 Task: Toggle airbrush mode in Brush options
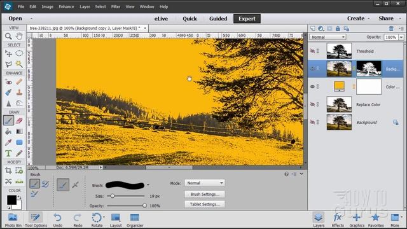pyautogui.click(x=76, y=185)
